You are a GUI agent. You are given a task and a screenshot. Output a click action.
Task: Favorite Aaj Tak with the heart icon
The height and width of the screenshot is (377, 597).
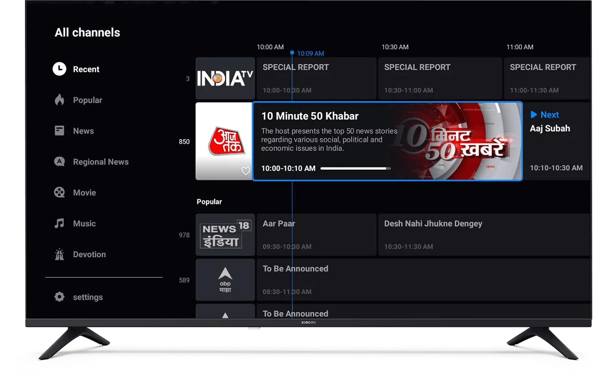pyautogui.click(x=245, y=171)
